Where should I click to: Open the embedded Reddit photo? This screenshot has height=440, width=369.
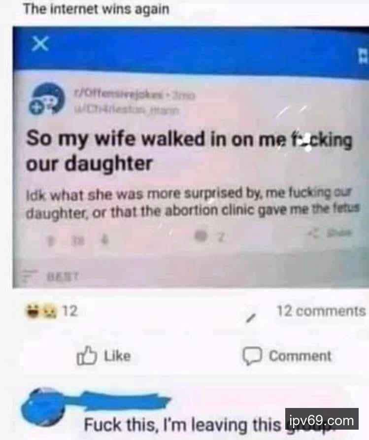point(191,157)
